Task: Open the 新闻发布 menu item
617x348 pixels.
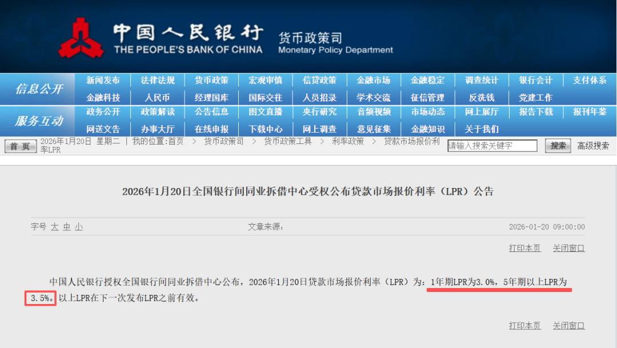Action: (x=103, y=81)
